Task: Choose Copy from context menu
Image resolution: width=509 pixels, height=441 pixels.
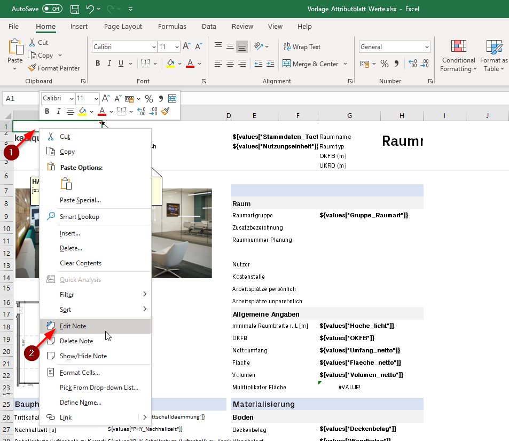Action: pos(95,152)
